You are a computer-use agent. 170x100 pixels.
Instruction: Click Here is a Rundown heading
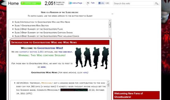(x=59, y=12)
